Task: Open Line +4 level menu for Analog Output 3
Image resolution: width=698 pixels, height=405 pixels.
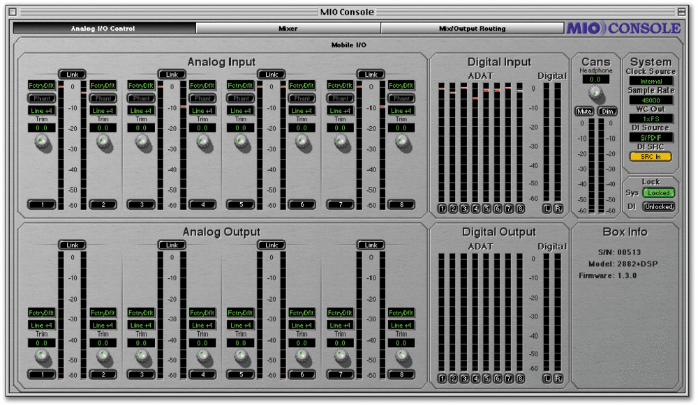Action: (x=141, y=326)
